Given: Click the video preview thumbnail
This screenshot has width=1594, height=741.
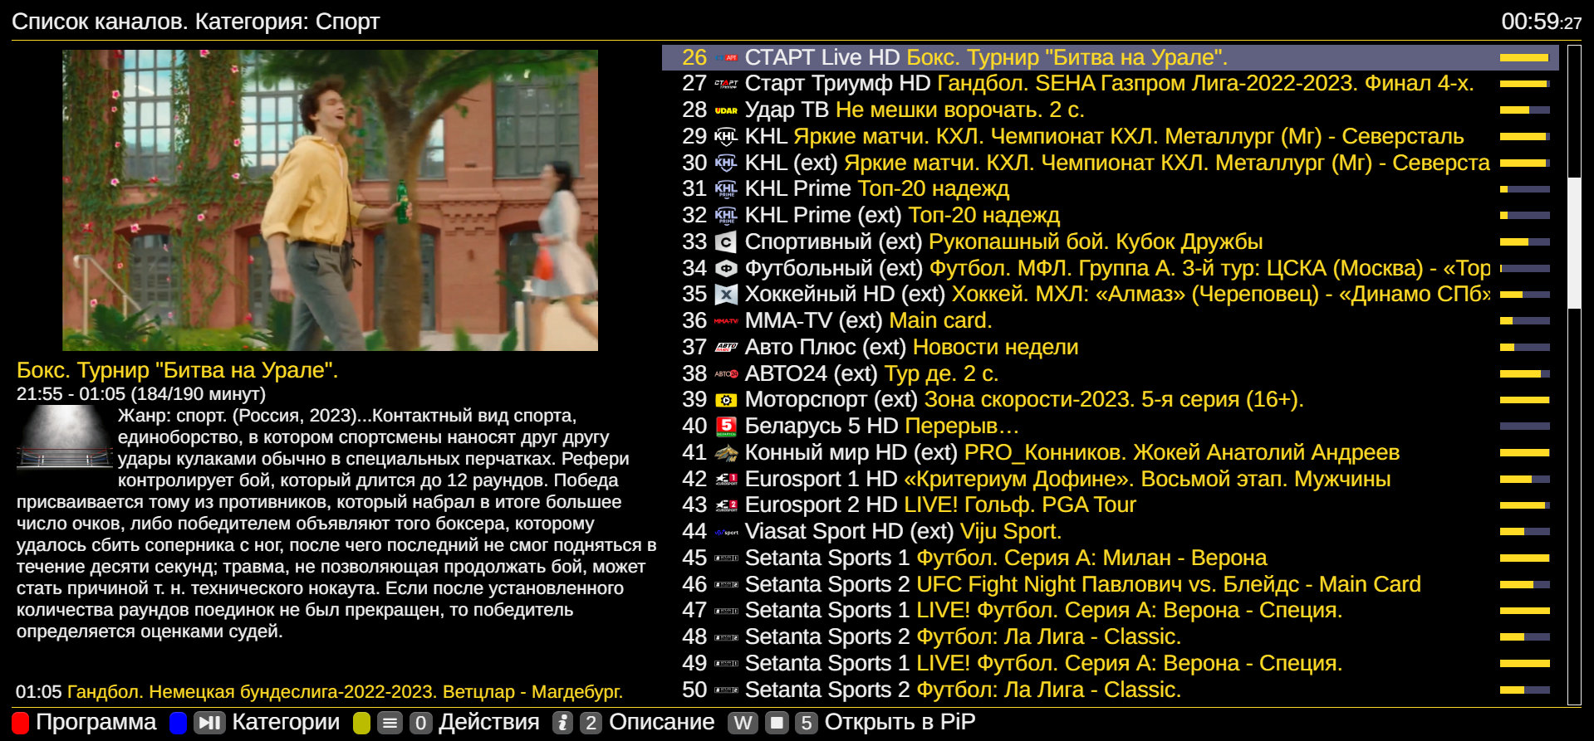Looking at the screenshot, I should coord(330,200).
